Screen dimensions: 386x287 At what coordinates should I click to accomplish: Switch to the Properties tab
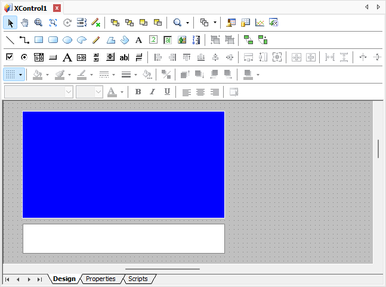tap(100, 279)
